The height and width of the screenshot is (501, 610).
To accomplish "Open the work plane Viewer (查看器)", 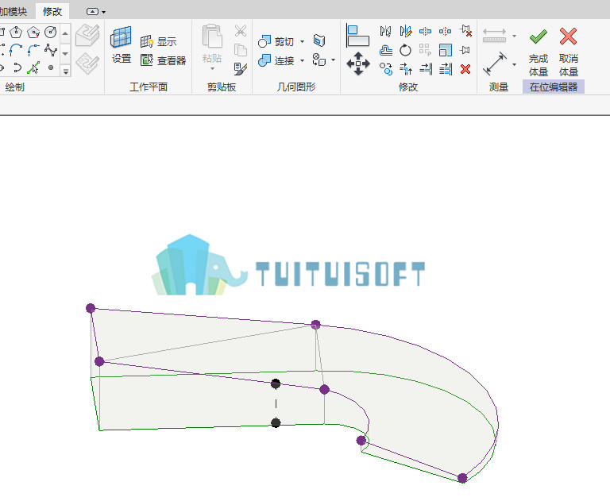I will tap(163, 60).
